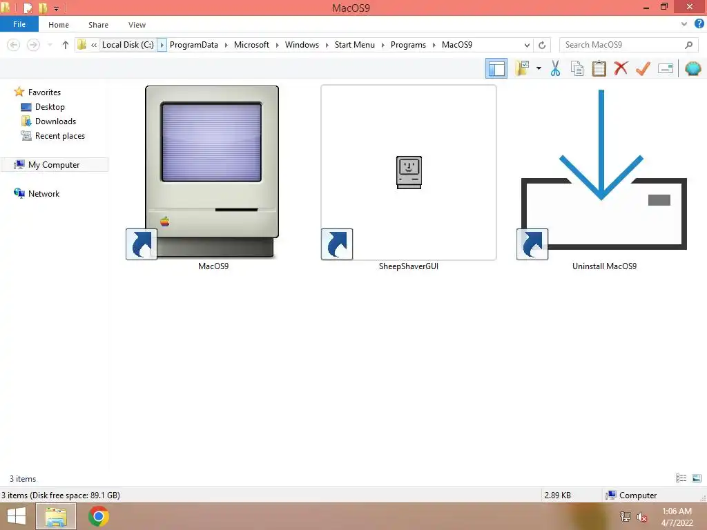Open the recent locations dropdown
Screen dimensions: 707x530
pos(50,45)
